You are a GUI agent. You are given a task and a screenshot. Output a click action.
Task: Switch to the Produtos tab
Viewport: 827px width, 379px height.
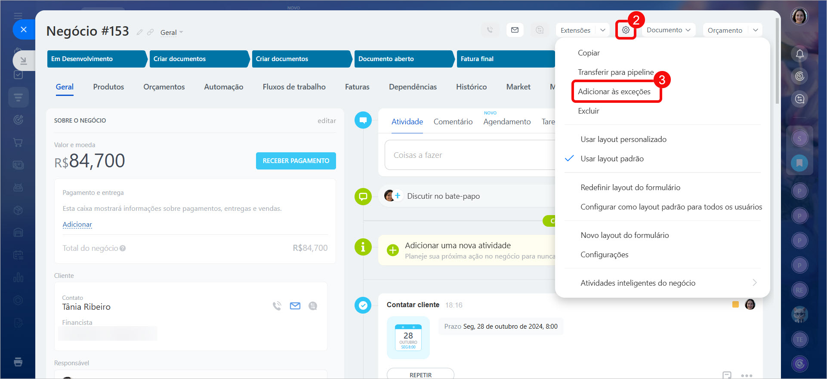pos(108,87)
